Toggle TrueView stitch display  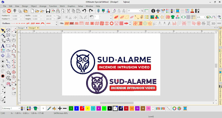point(116,17)
